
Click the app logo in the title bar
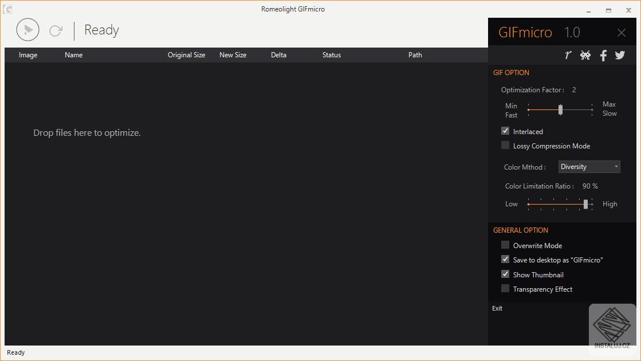7,9
